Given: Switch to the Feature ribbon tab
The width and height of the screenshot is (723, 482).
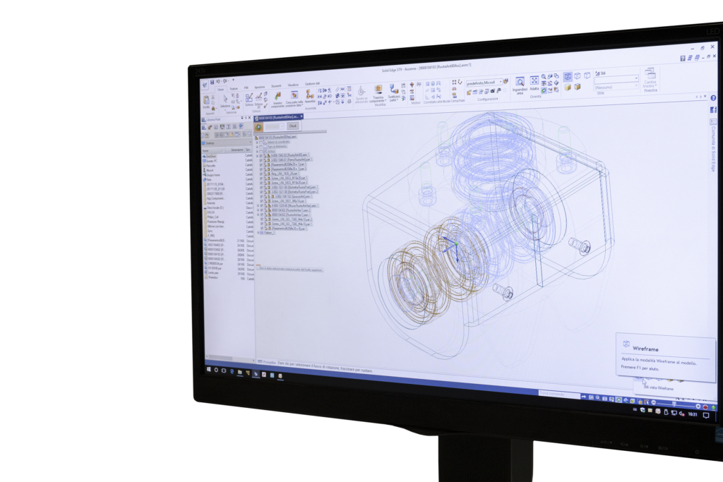Looking at the screenshot, I should click(x=234, y=89).
